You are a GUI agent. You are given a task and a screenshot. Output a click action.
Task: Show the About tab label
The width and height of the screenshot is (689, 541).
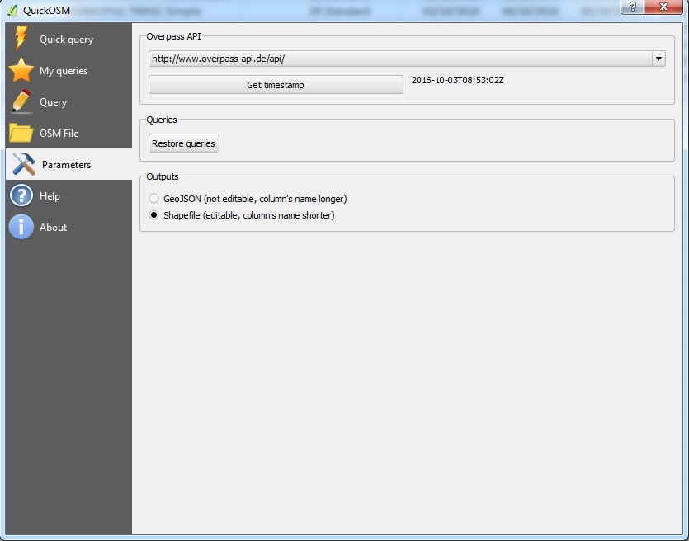pos(53,228)
